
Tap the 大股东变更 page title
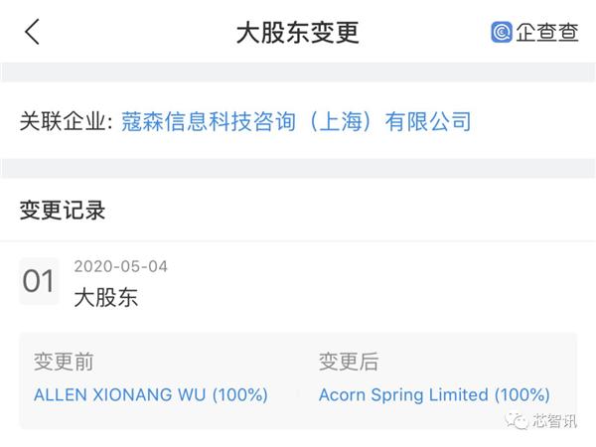click(298, 33)
